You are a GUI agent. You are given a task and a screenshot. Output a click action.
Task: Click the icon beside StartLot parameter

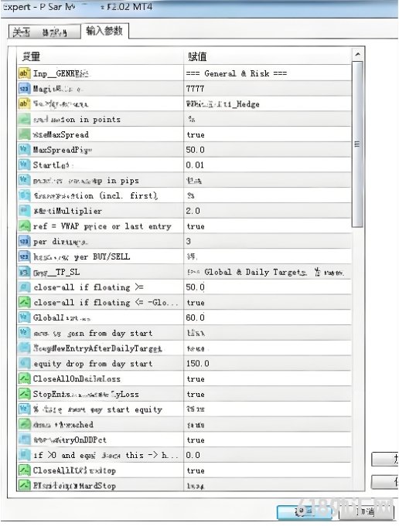pos(24,165)
